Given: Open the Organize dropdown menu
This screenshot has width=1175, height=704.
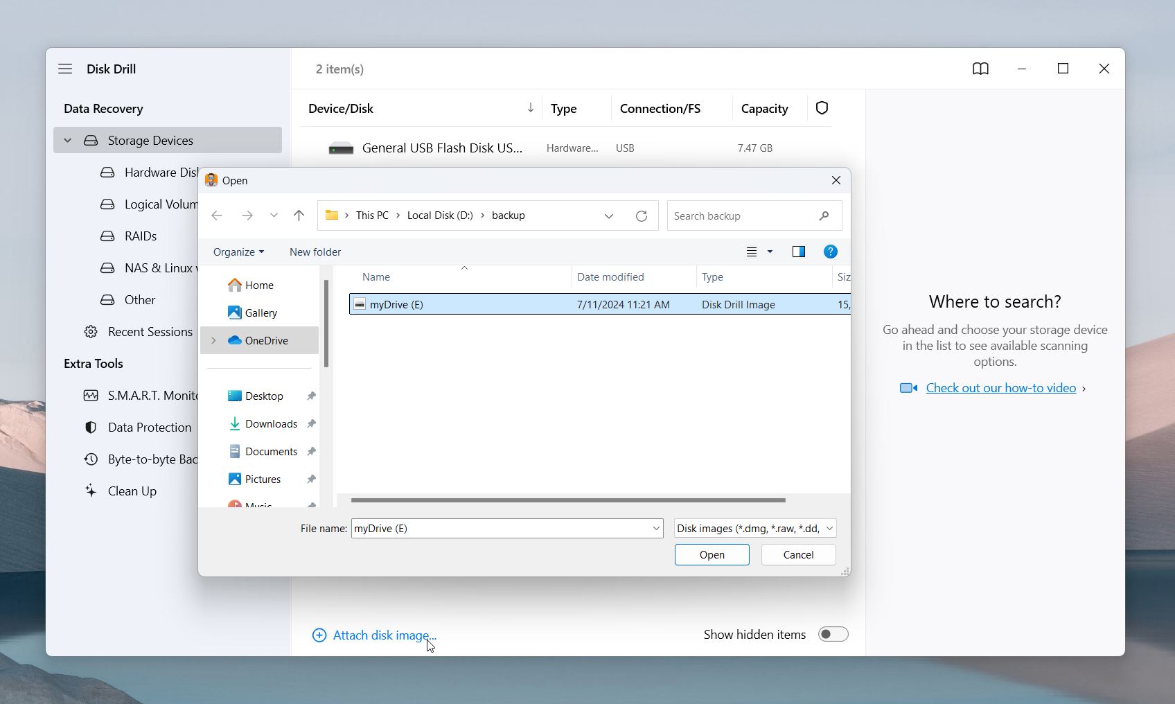Looking at the screenshot, I should [238, 252].
